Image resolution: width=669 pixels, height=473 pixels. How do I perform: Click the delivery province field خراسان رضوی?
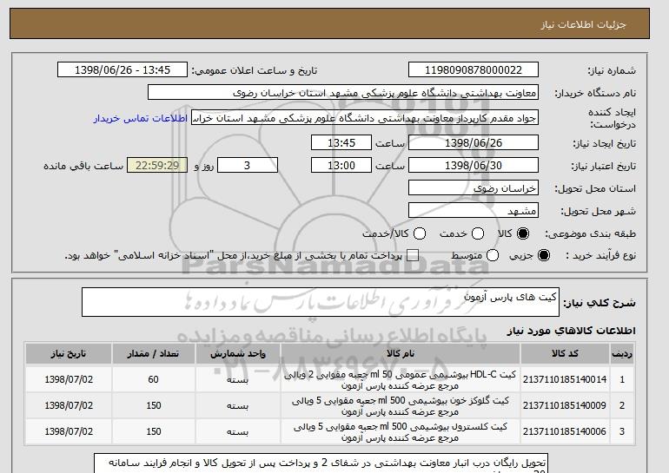coord(474,188)
